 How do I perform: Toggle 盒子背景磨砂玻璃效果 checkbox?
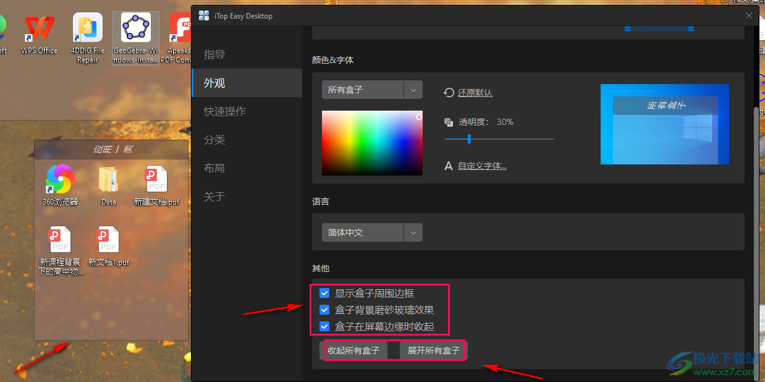[x=324, y=310]
